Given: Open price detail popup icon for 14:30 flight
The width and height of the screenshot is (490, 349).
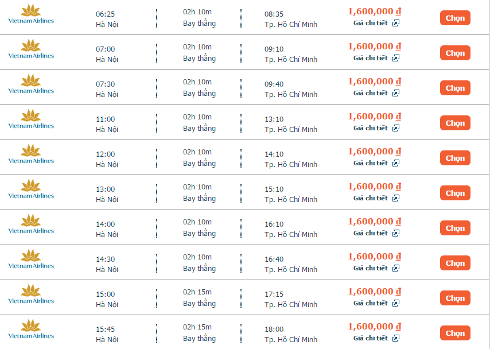Looking at the screenshot, I should [x=396, y=268].
